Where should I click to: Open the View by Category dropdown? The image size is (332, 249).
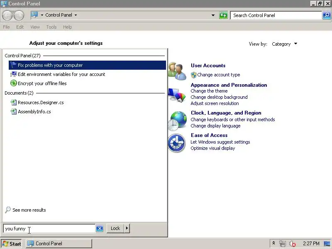(284, 44)
